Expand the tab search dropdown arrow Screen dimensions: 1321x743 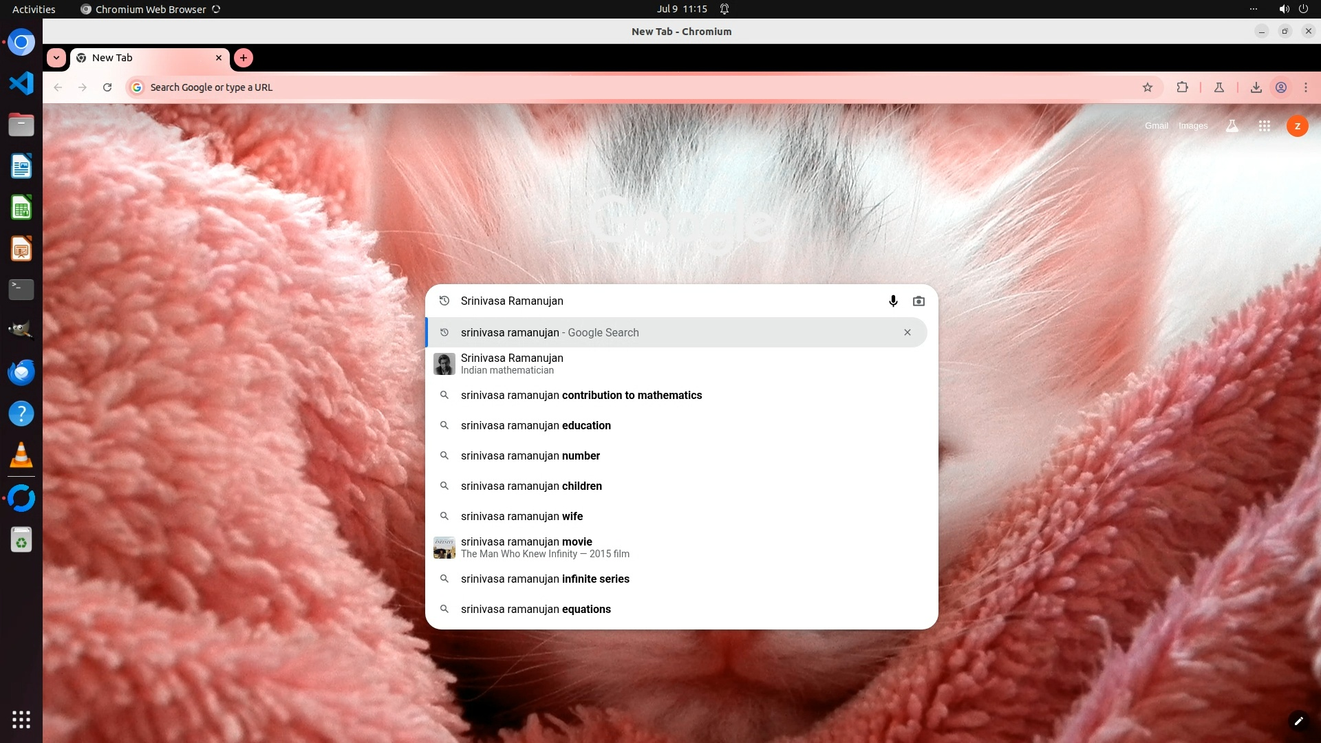56,58
